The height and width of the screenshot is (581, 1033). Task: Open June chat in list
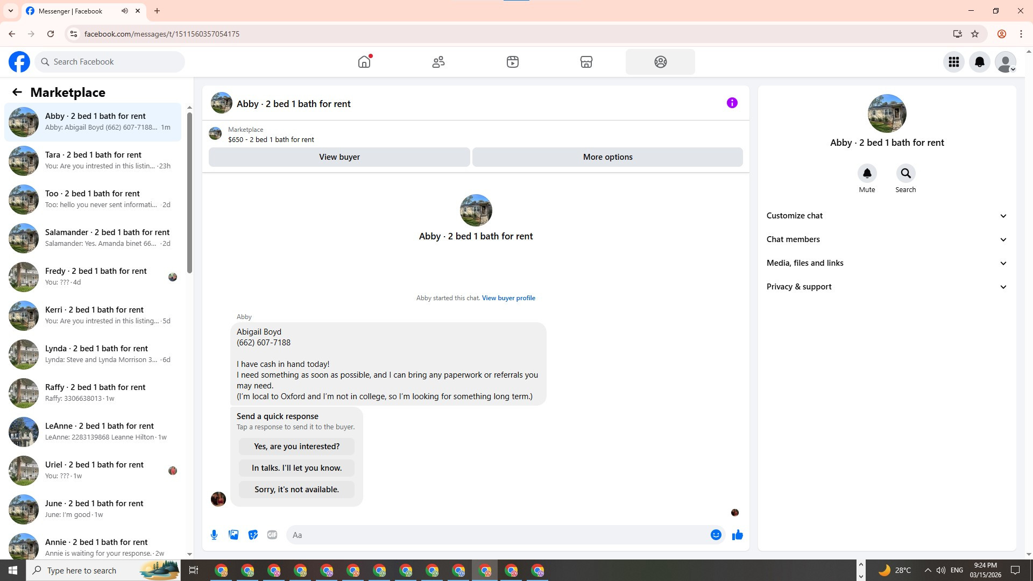[x=93, y=509]
